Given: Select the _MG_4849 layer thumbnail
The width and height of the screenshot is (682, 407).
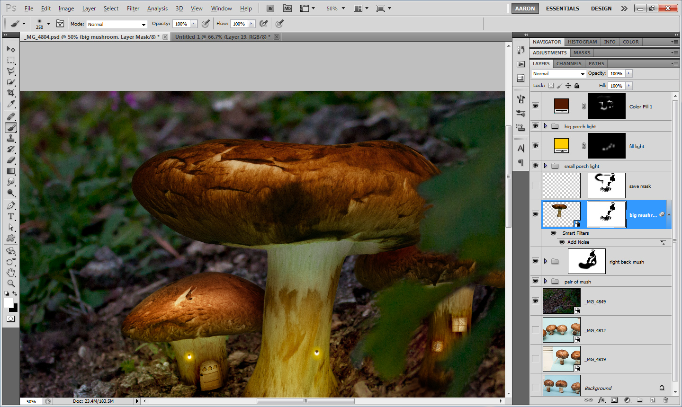Looking at the screenshot, I should click(561, 301).
